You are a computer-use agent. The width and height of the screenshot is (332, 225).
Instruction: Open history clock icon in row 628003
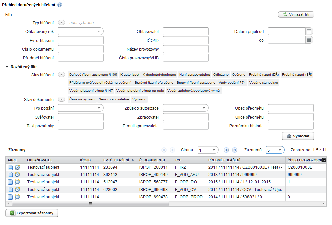pos(17,190)
